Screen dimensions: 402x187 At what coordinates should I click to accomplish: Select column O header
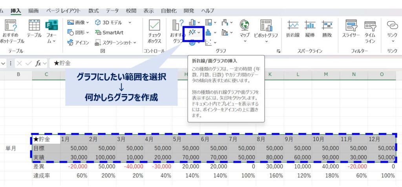(x=382, y=74)
